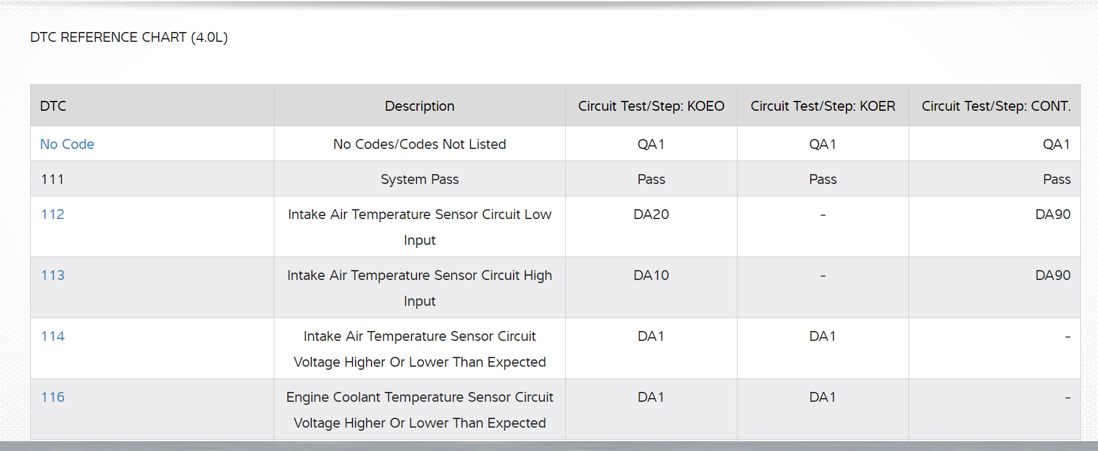Click the Circuit High Input description

(x=420, y=287)
